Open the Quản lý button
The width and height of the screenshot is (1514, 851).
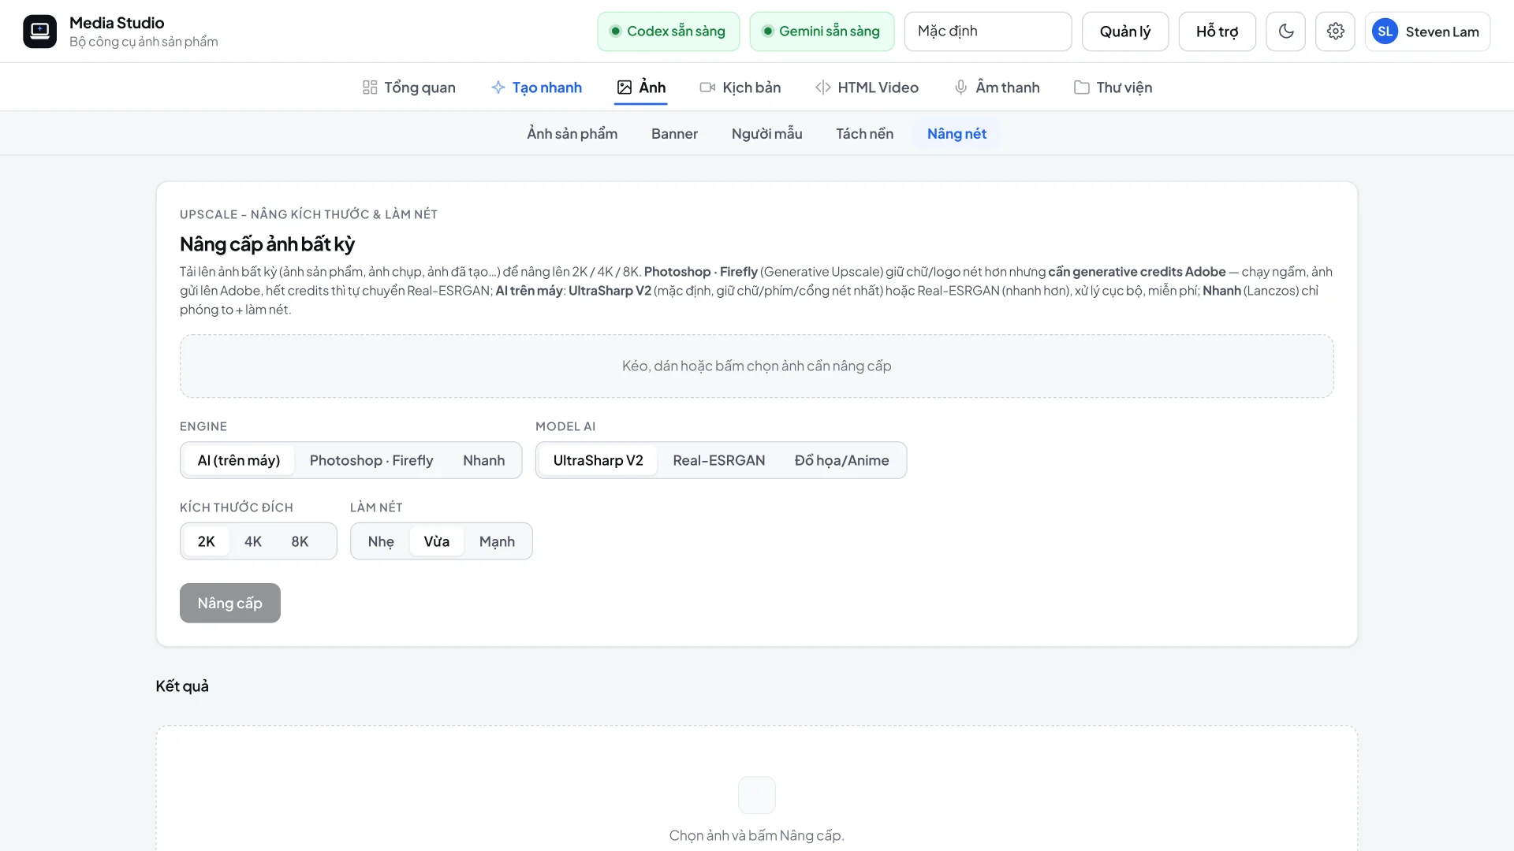[1125, 32]
